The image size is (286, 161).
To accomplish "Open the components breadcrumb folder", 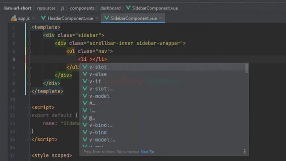I will coord(82,8).
